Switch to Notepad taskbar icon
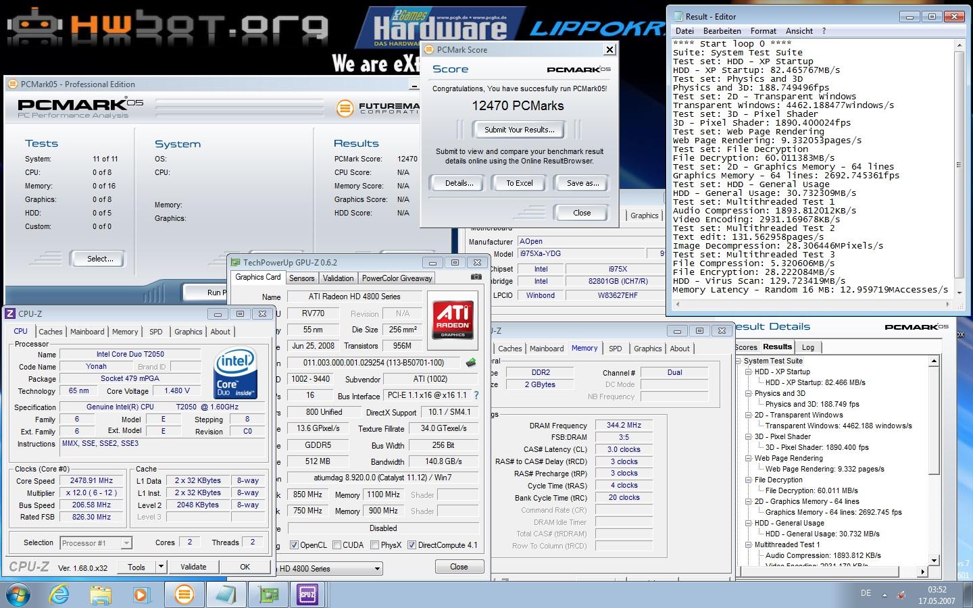This screenshot has height=608, width=973. [x=225, y=594]
